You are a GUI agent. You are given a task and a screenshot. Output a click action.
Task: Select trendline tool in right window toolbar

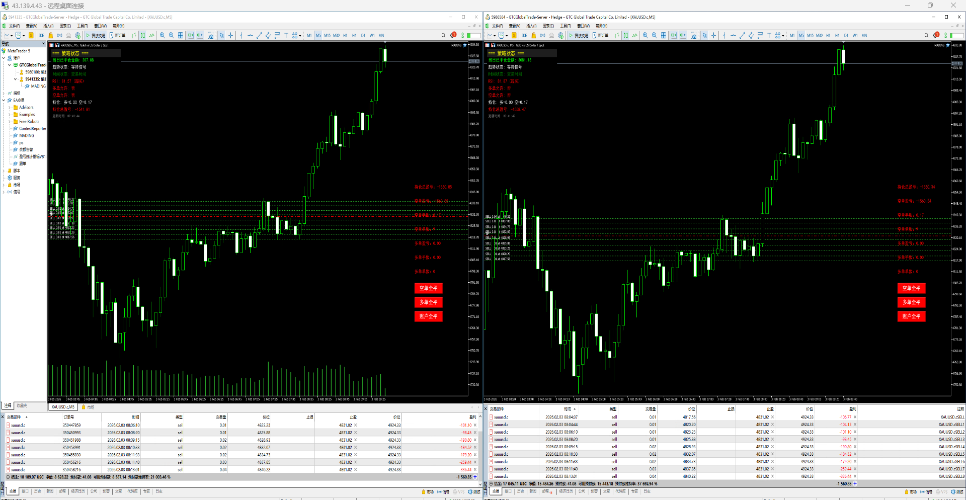click(x=742, y=35)
